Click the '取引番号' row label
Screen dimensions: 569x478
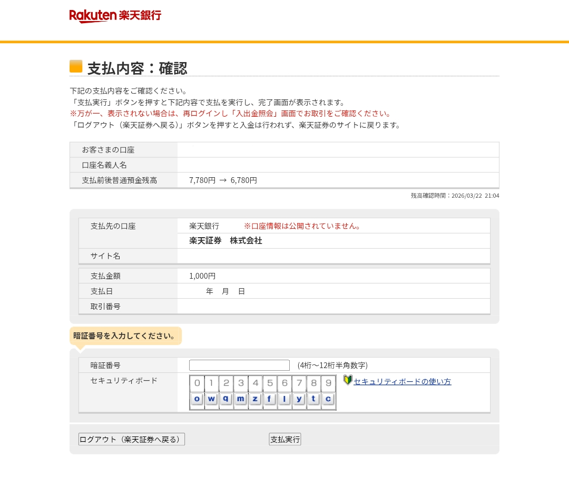pyautogui.click(x=105, y=307)
